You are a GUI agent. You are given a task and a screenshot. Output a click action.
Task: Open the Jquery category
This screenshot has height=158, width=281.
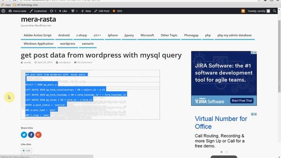click(x=129, y=35)
